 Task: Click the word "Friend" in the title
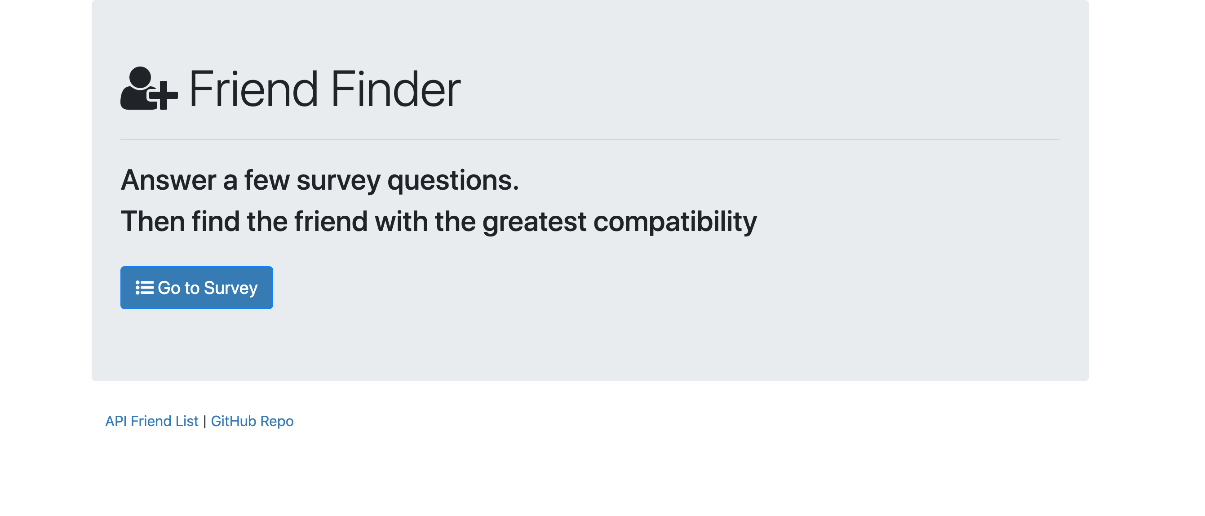tap(253, 89)
